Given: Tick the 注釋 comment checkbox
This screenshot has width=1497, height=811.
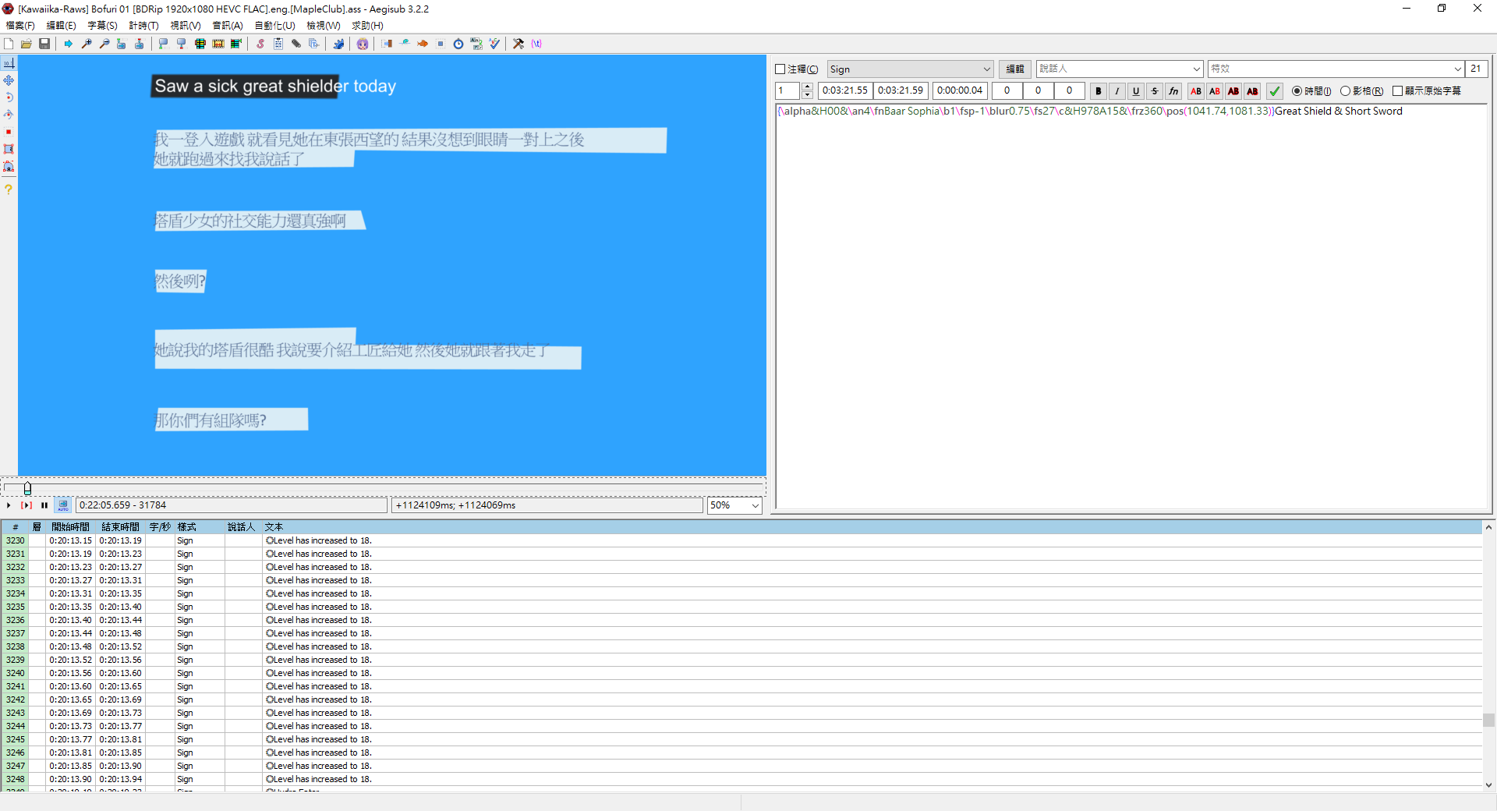Looking at the screenshot, I should (x=780, y=69).
